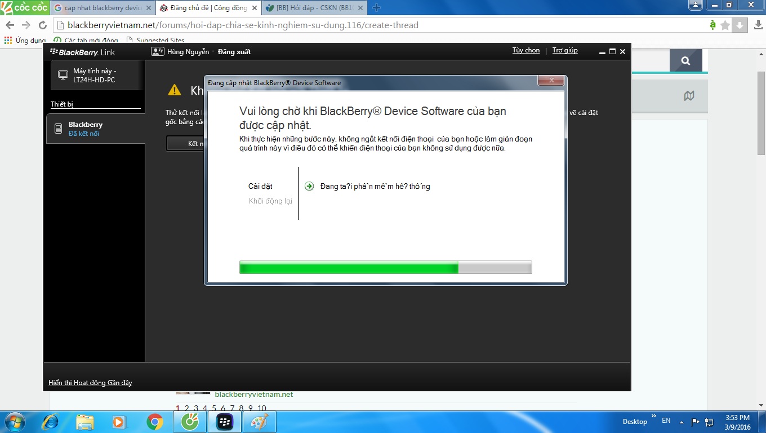Screen dimensions: 766x433
Task: Click the browser forward arrow
Action: pyautogui.click(x=26, y=25)
